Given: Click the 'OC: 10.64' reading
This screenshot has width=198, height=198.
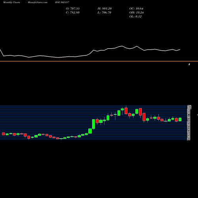Looking at the screenshot, I should coord(136,9).
